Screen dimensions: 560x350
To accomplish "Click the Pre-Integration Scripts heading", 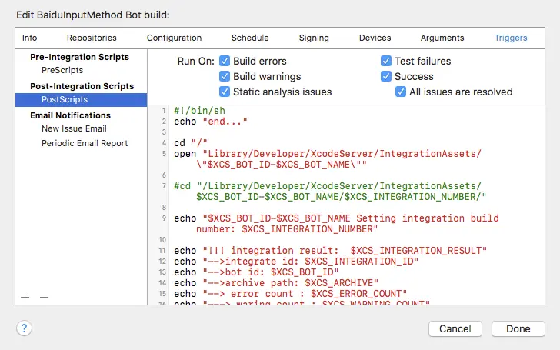I will pos(80,57).
